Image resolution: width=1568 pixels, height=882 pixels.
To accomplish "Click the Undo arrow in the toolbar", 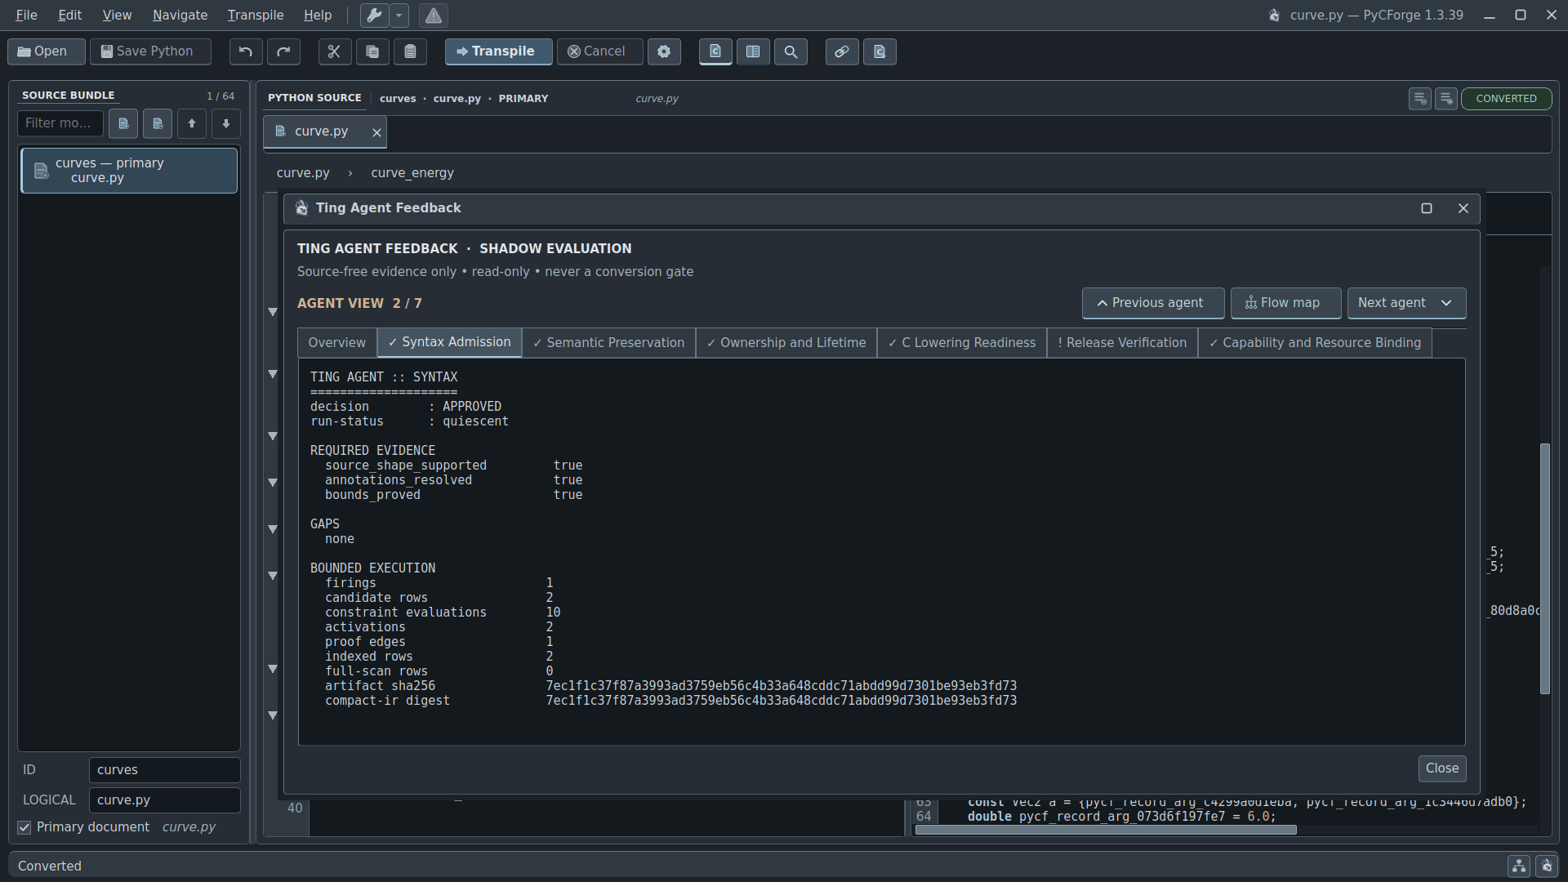I will 245,51.
